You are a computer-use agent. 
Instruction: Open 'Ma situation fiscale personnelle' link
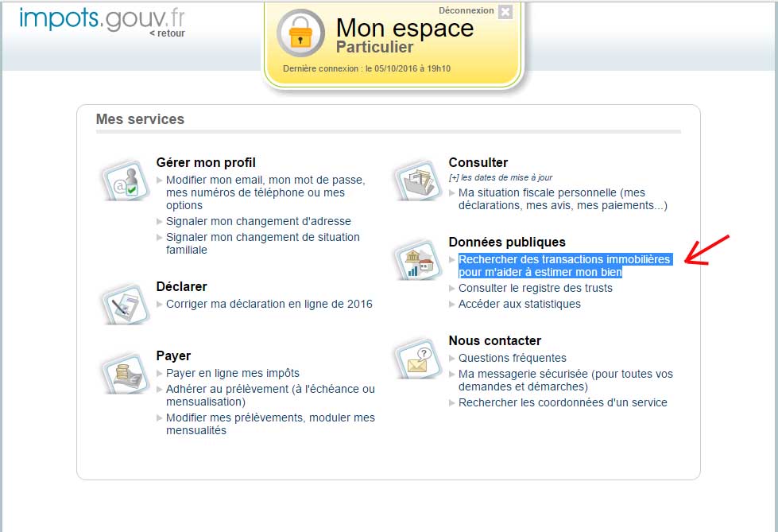coord(563,199)
